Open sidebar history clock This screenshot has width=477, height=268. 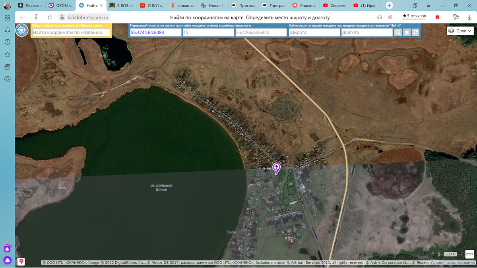[x=7, y=42]
